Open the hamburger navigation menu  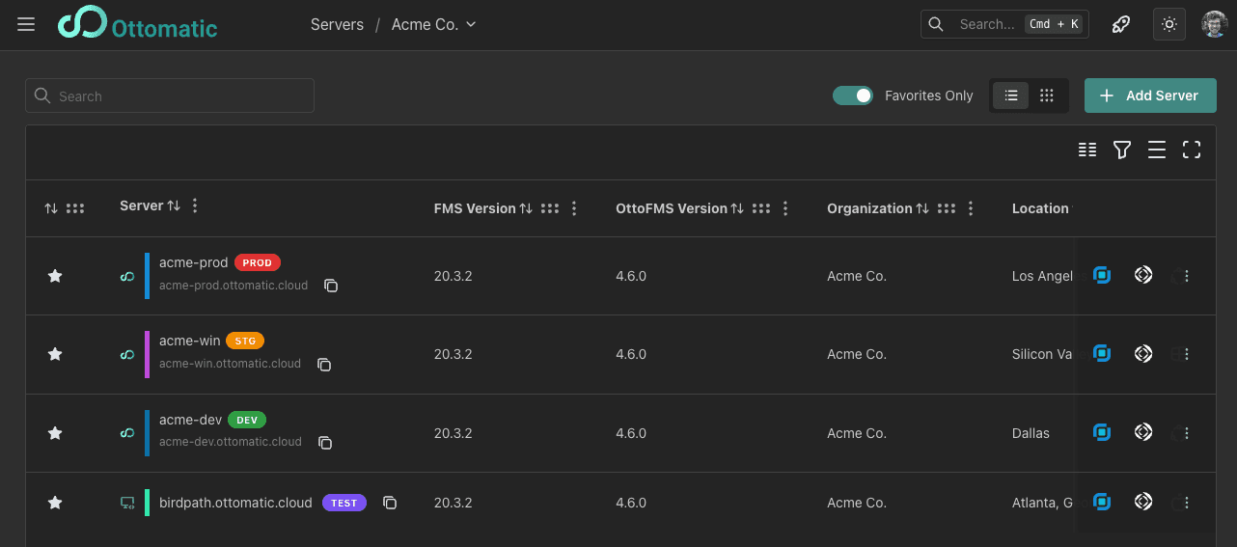26,24
